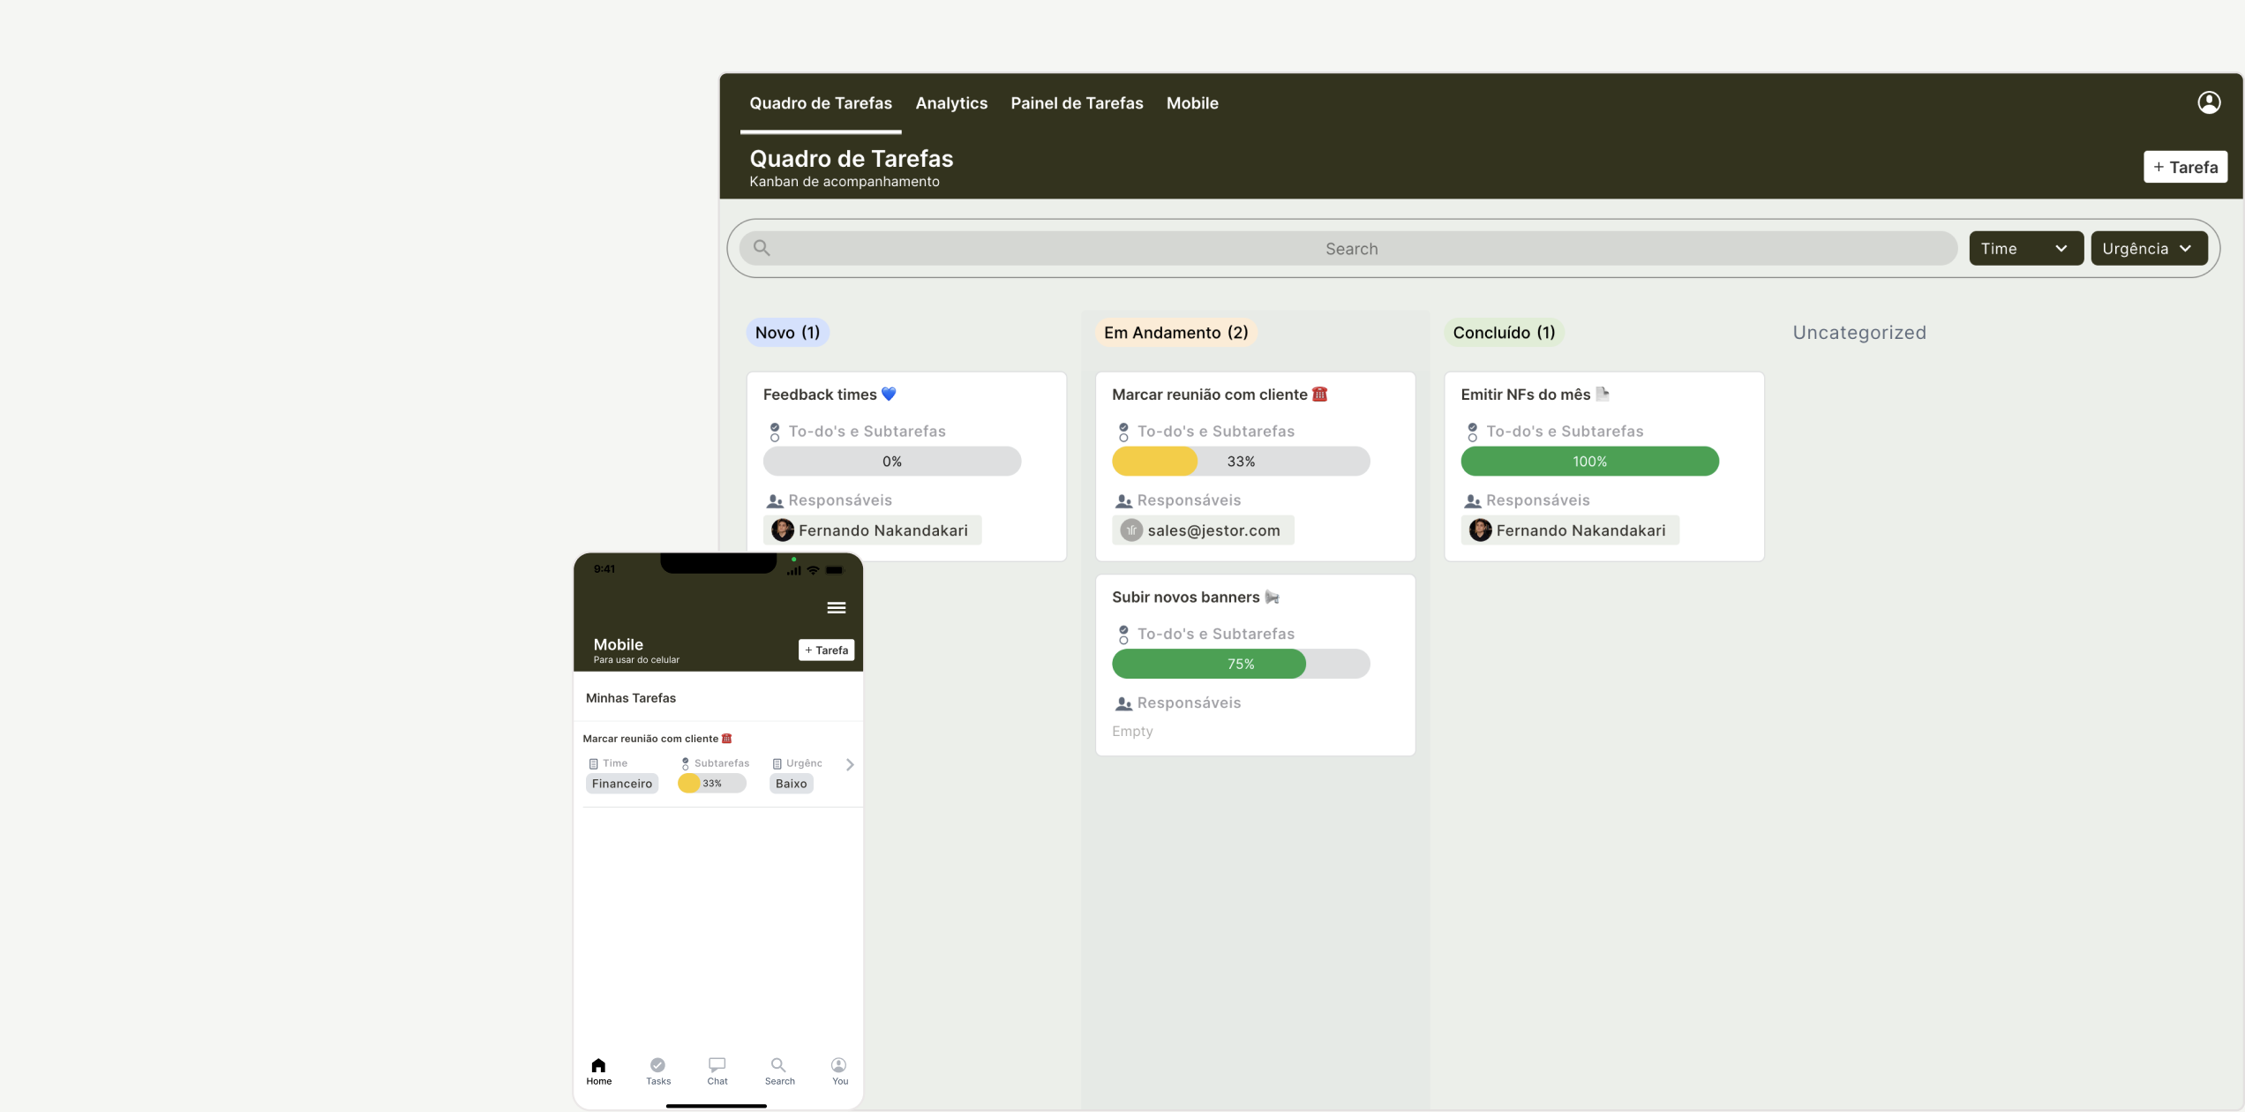Click the 33% progress bar on Marcar reunião card
Screen dimensions: 2245x1112
1240,461
